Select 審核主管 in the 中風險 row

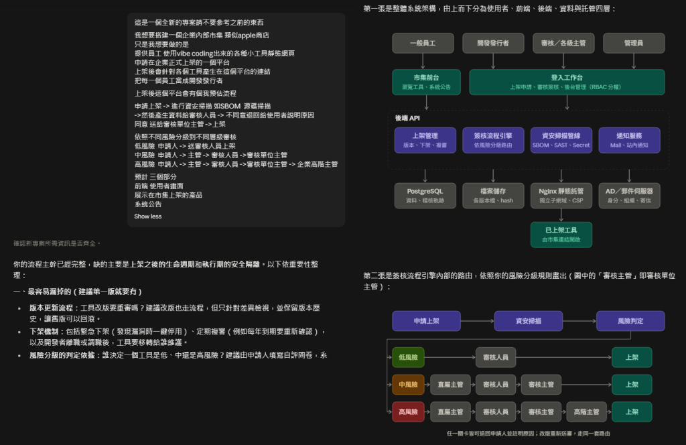tap(541, 385)
